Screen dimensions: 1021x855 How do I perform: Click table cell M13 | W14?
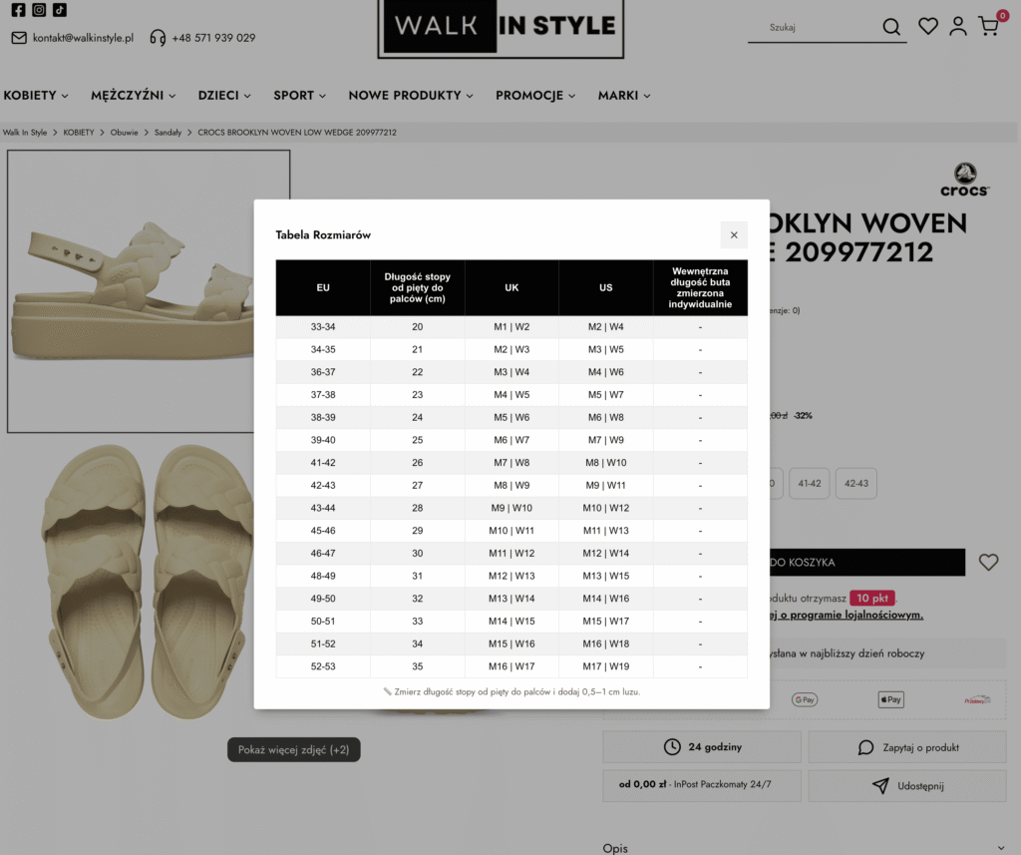tap(511, 599)
